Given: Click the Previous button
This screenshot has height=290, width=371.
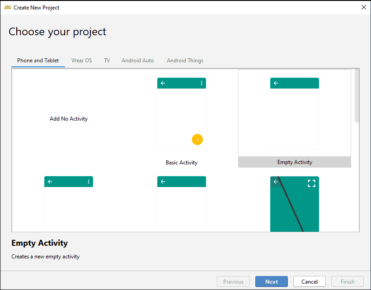Looking at the screenshot, I should [x=233, y=281].
